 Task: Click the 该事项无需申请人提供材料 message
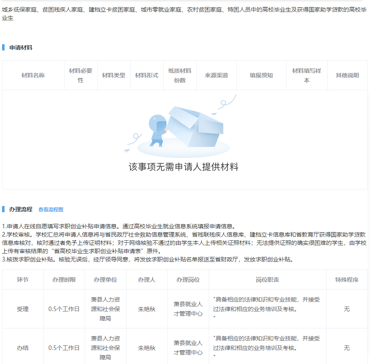click(x=183, y=167)
